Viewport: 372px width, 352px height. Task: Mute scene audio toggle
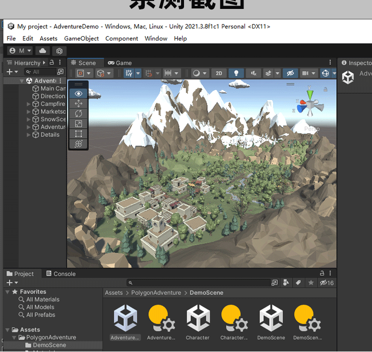pos(253,73)
